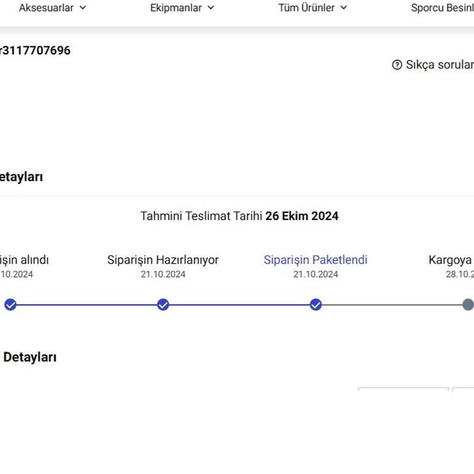This screenshot has width=474, height=474.
Task: Open the Sıkça sorulanlar link
Action: pyautogui.click(x=439, y=65)
